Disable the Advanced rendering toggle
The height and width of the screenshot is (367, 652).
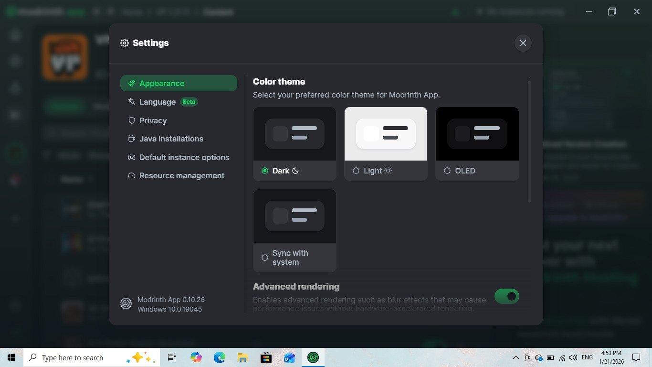pos(506,296)
